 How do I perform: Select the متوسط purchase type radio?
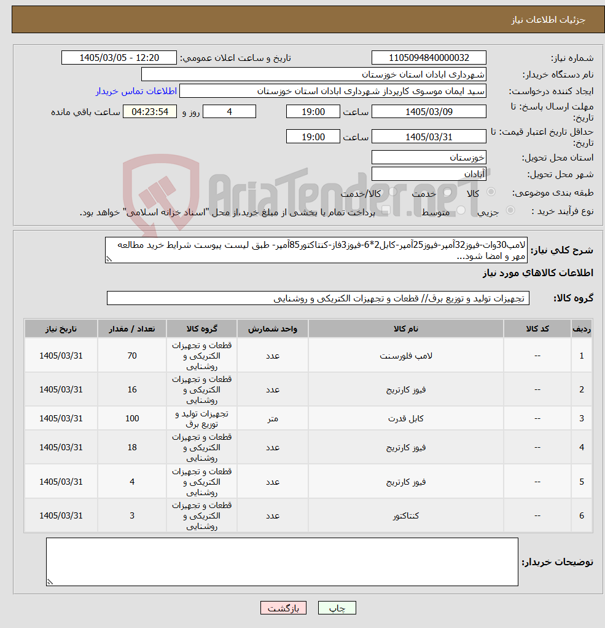pyautogui.click(x=461, y=210)
